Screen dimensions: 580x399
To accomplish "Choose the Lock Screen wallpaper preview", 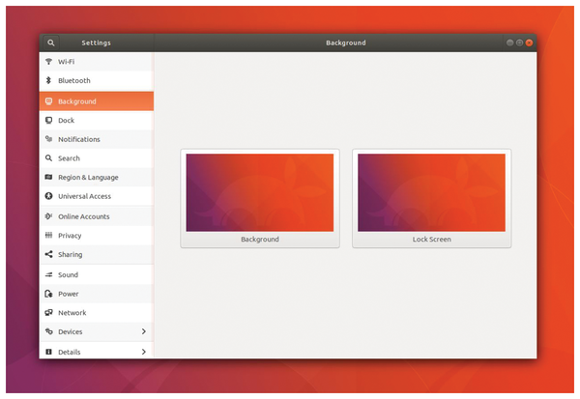I will 431,193.
